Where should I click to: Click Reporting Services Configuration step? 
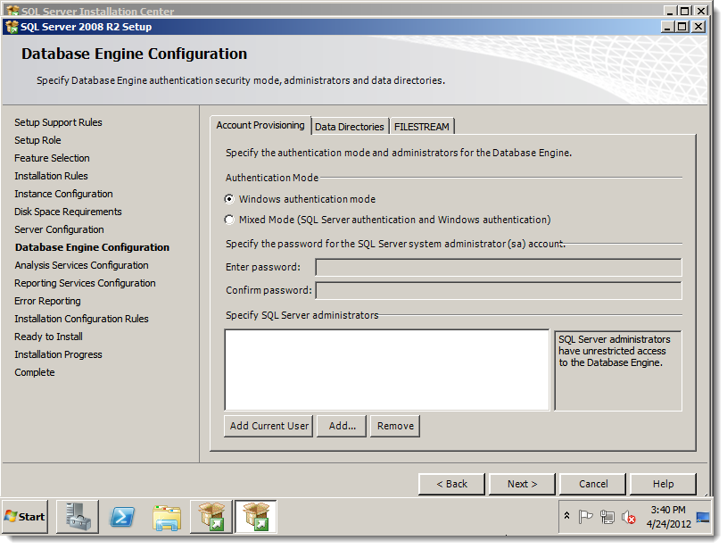point(85,283)
